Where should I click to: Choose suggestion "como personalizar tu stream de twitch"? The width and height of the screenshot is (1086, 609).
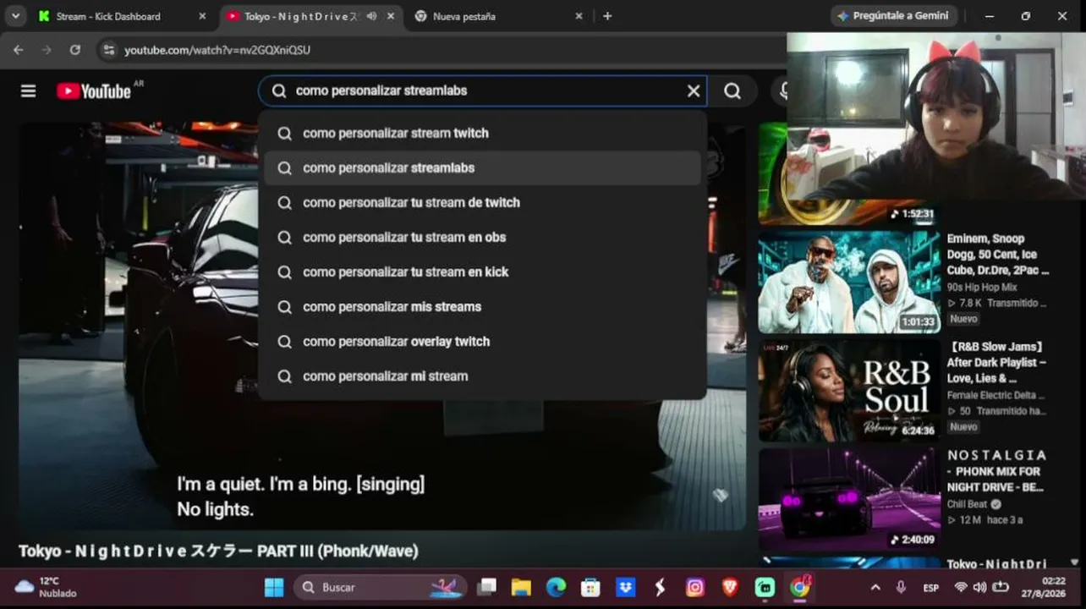[x=483, y=202]
